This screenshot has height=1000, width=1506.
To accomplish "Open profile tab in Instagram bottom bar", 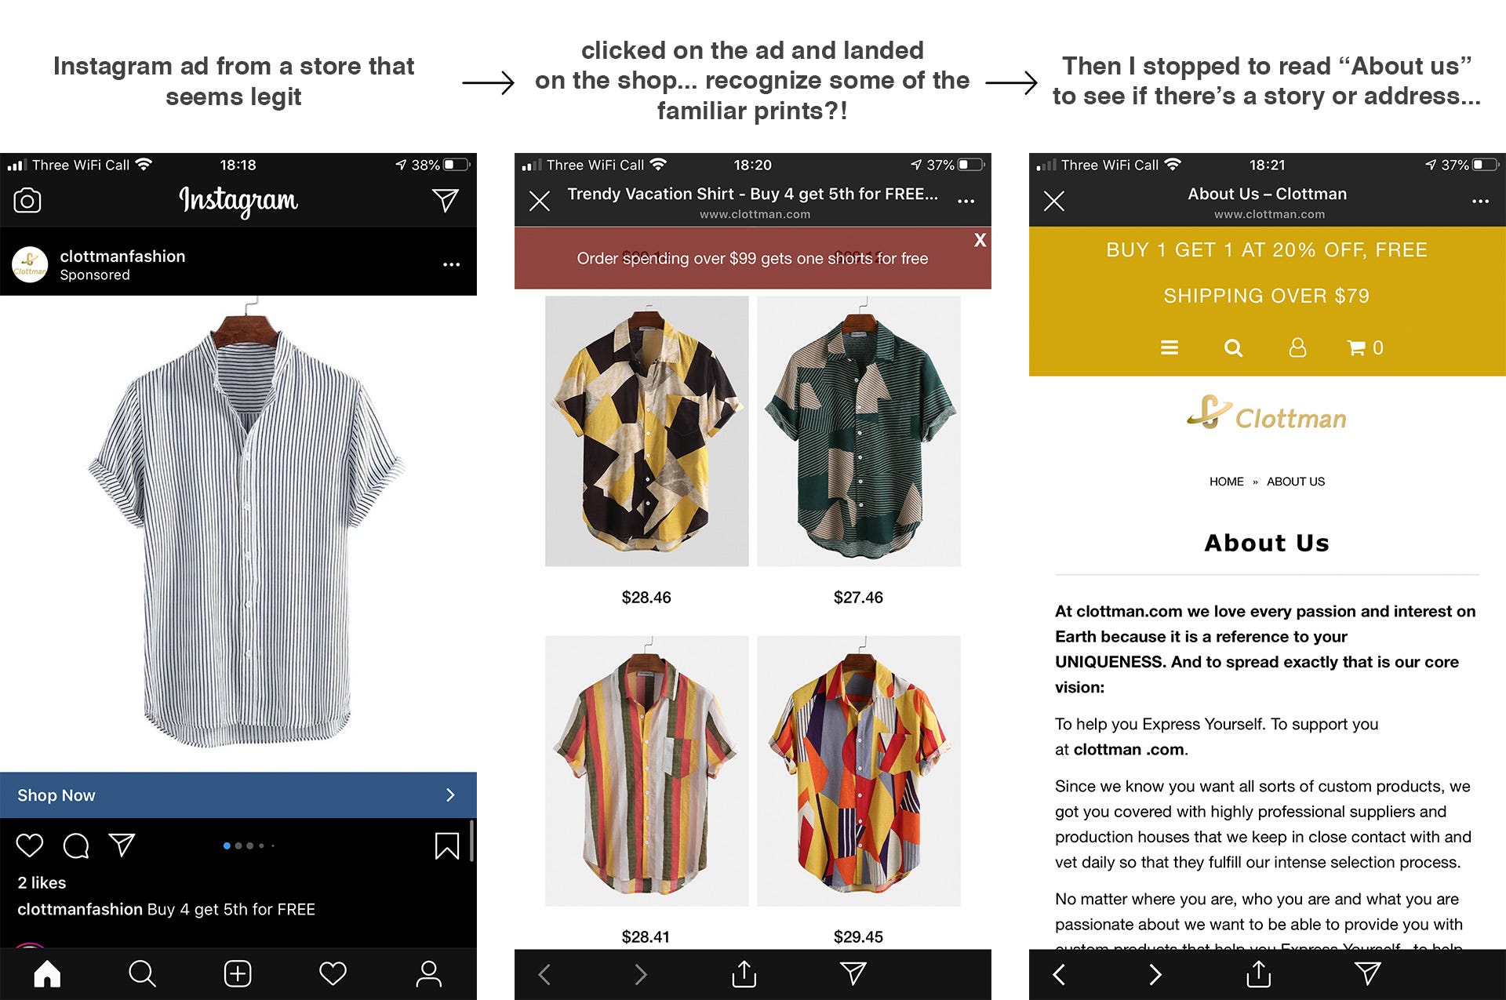I will pyautogui.click(x=428, y=973).
